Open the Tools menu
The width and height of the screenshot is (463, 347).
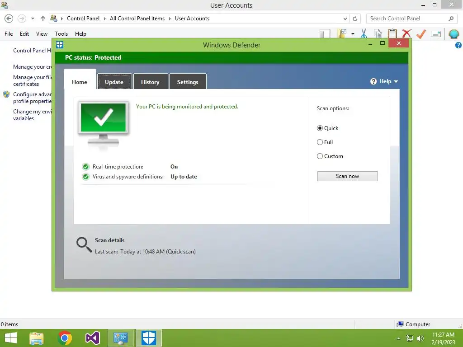pos(61,33)
